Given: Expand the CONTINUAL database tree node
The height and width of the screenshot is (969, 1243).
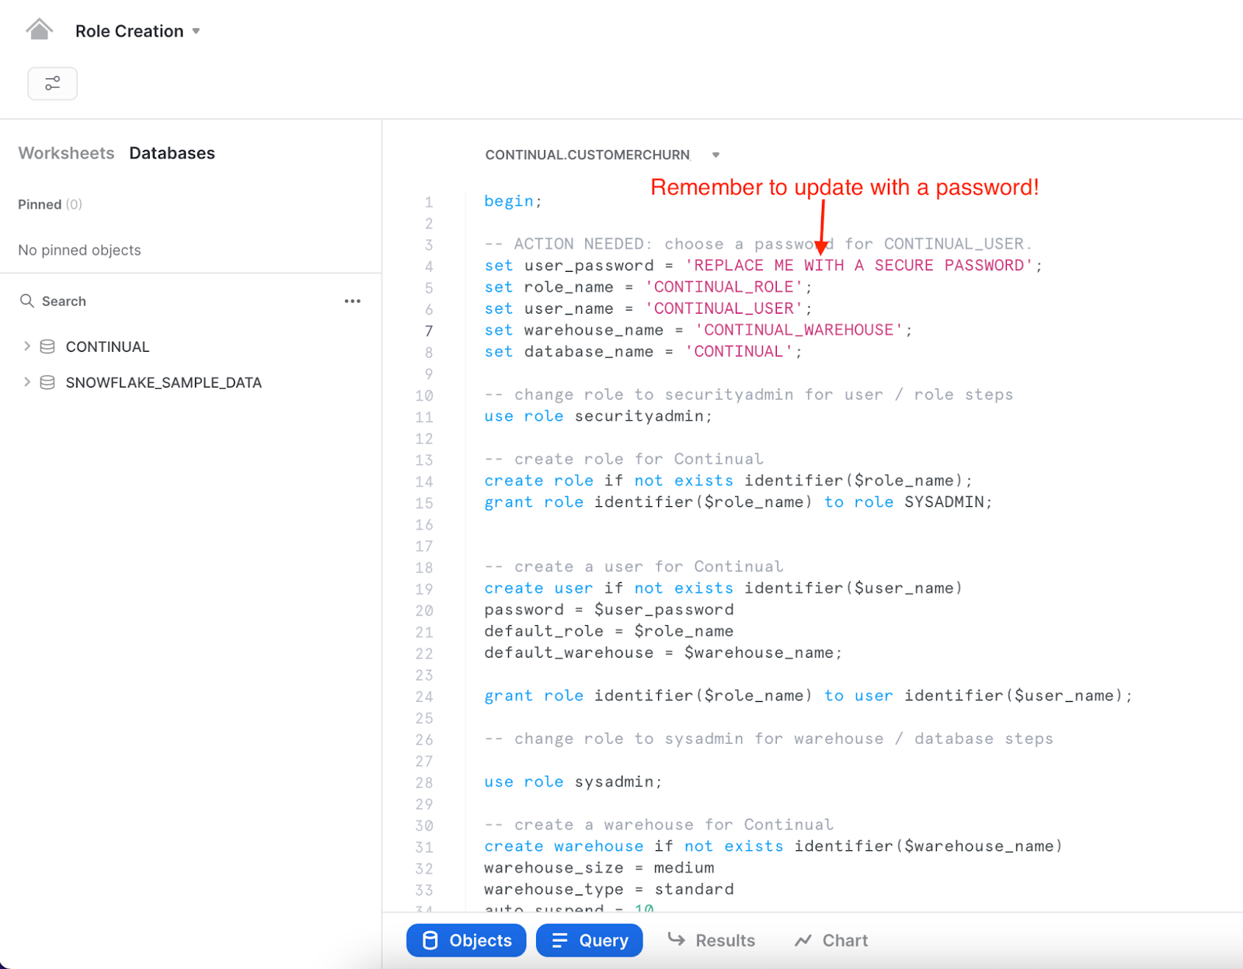Looking at the screenshot, I should tap(27, 346).
